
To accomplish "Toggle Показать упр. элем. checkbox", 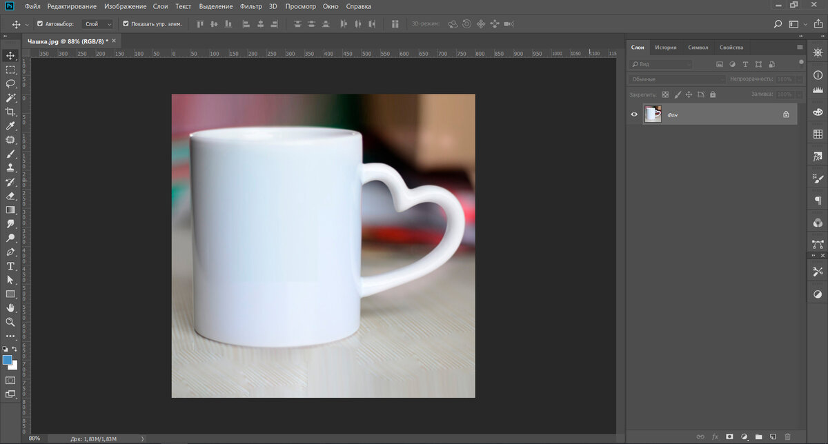I will click(126, 23).
